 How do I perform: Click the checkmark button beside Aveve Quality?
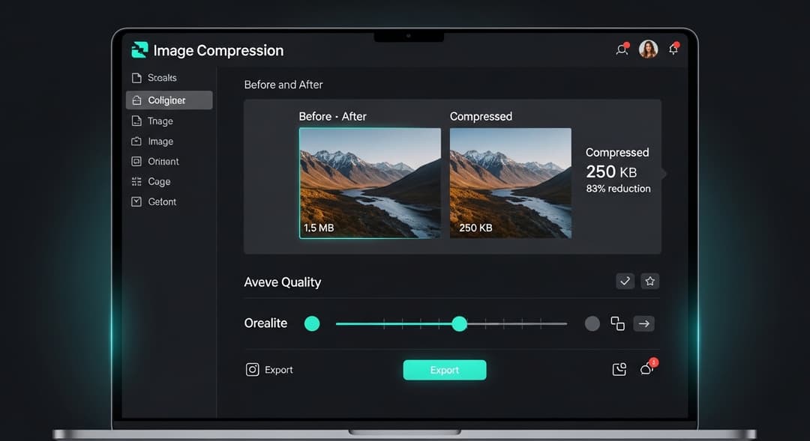625,281
